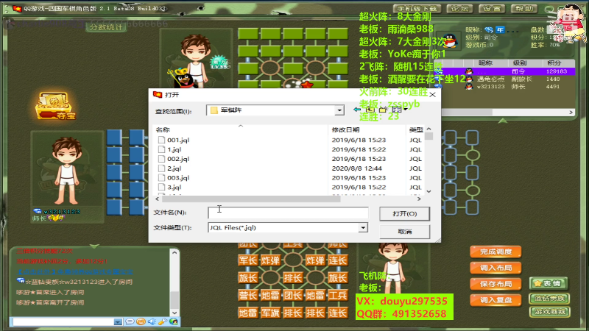589x331 pixels.
Task: Click the chat panel scroll down arrow
Action: point(174,313)
